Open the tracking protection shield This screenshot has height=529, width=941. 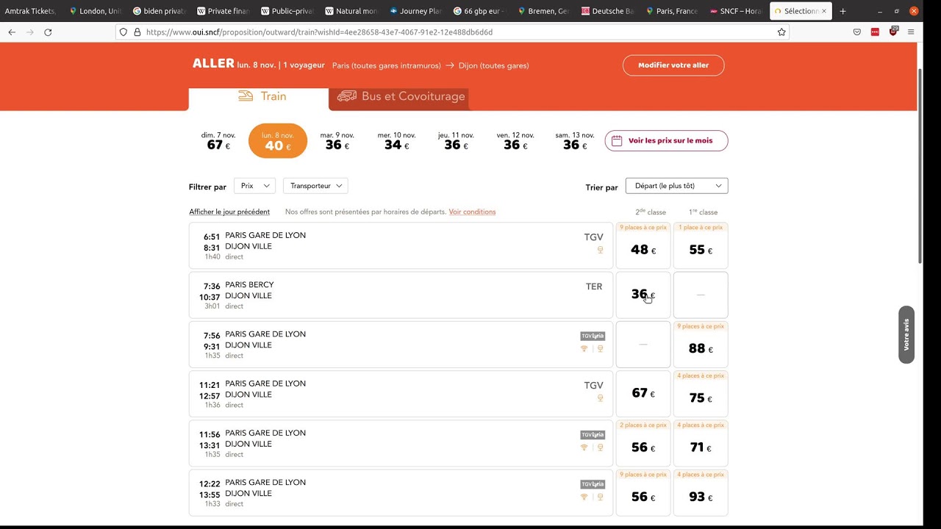pyautogui.click(x=124, y=32)
